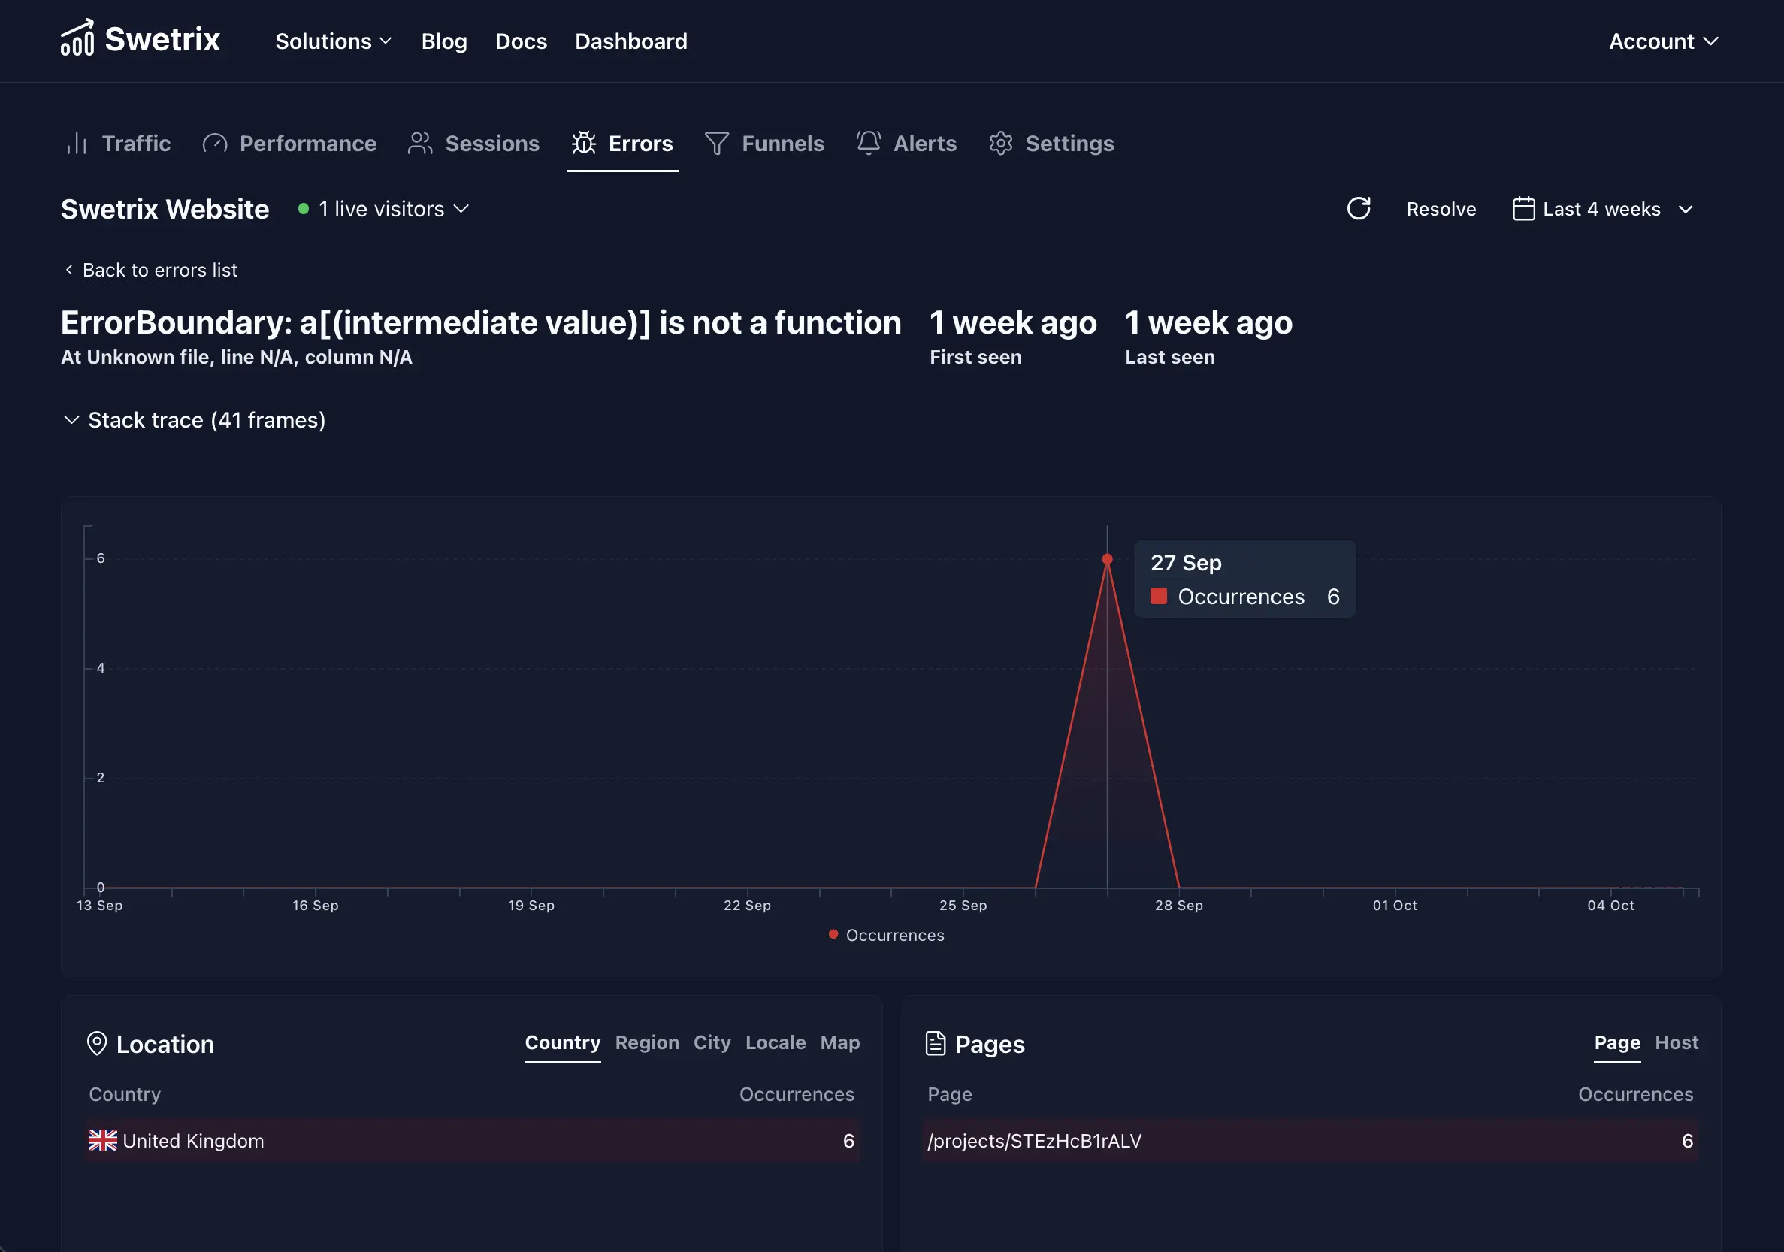Click the Errors bug icon
The height and width of the screenshot is (1252, 1784).
pyautogui.click(x=584, y=143)
